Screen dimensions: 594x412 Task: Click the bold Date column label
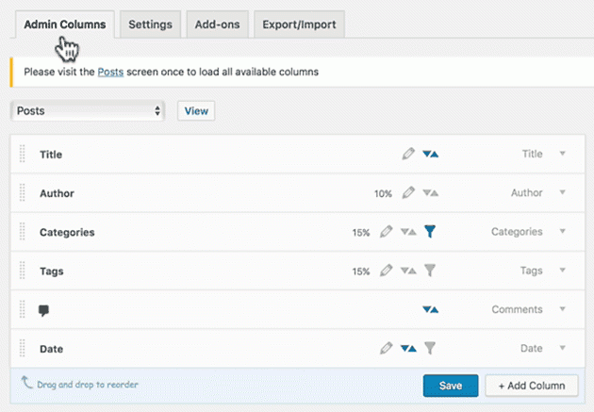(51, 349)
